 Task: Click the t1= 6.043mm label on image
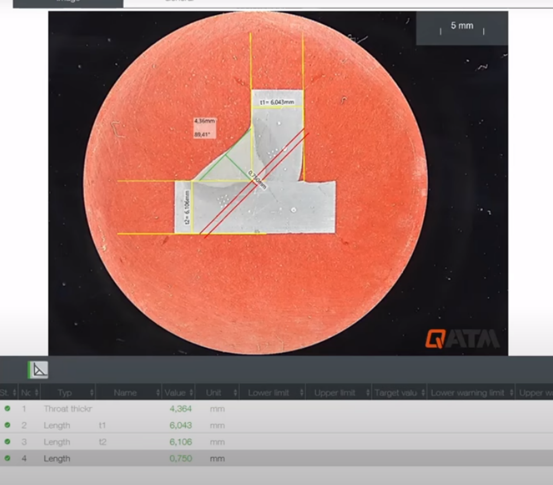coord(277,102)
